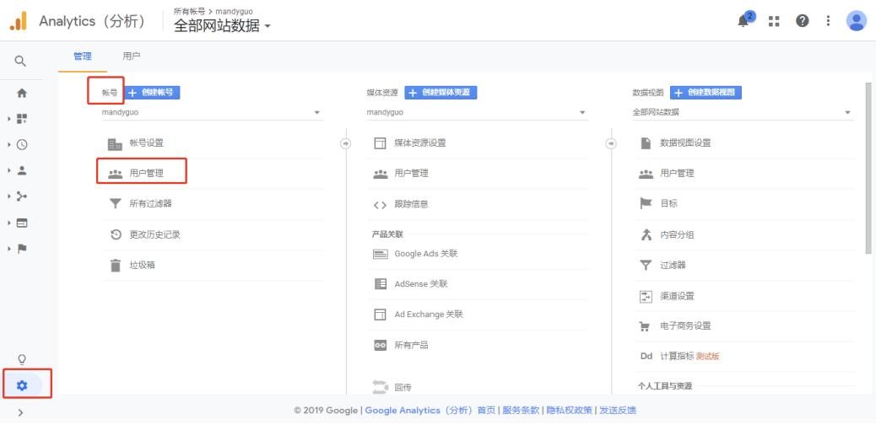
Task: Open the notifications bell
Action: 743,21
